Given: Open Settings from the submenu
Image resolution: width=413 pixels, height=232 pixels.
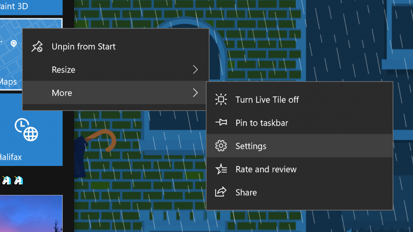Looking at the screenshot, I should (x=251, y=146).
